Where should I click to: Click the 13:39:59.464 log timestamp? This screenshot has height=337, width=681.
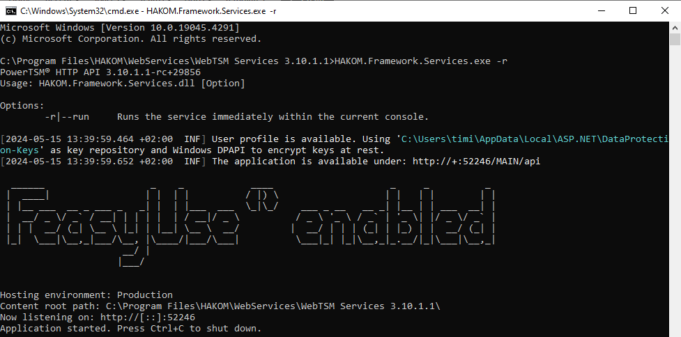pyautogui.click(x=90, y=139)
